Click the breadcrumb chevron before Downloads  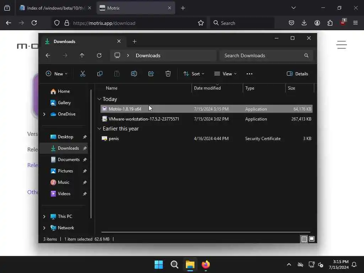pos(128,55)
